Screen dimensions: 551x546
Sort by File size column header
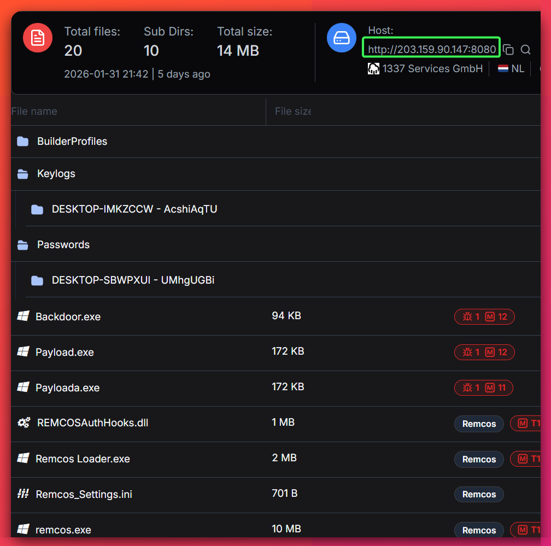click(x=293, y=111)
